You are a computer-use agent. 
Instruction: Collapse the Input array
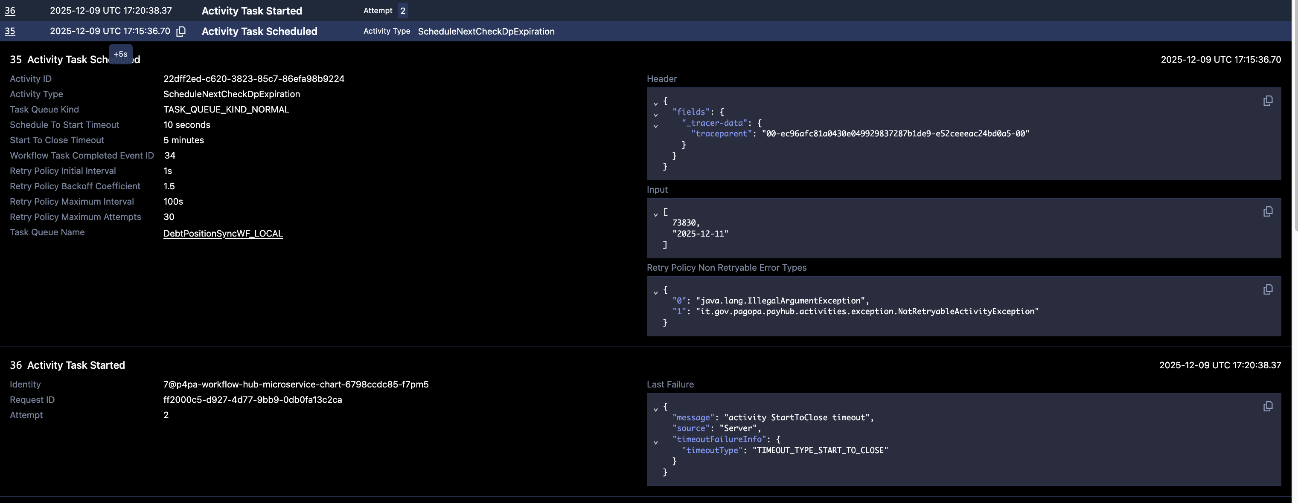coord(655,214)
